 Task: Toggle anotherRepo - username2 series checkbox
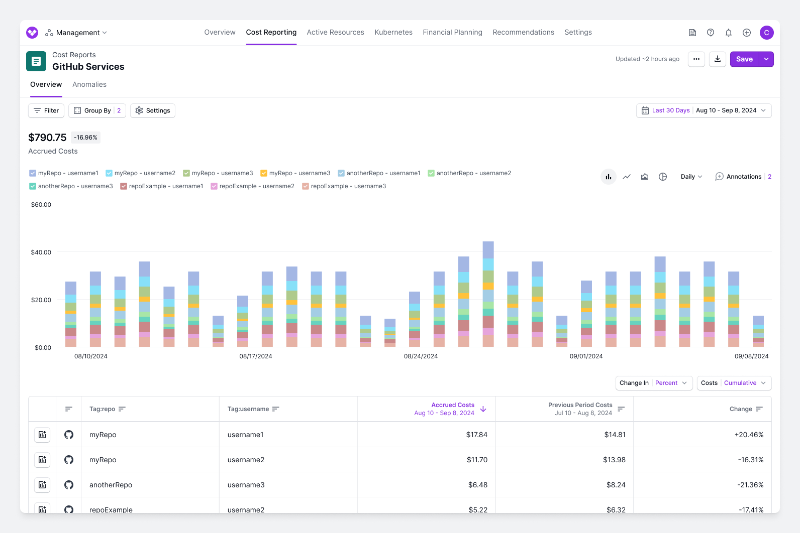(431, 173)
